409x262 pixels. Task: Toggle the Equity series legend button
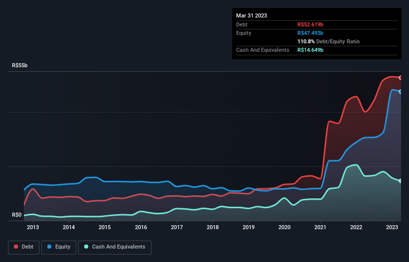click(59, 247)
